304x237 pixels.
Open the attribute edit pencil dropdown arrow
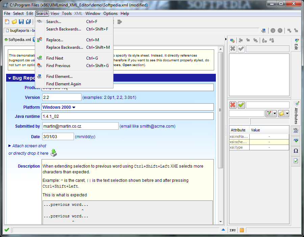coord(275,113)
